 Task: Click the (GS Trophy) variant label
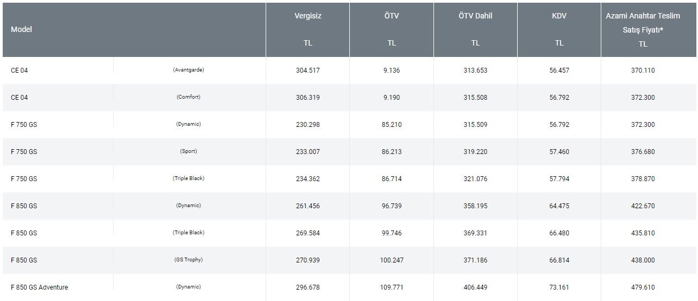click(x=188, y=260)
